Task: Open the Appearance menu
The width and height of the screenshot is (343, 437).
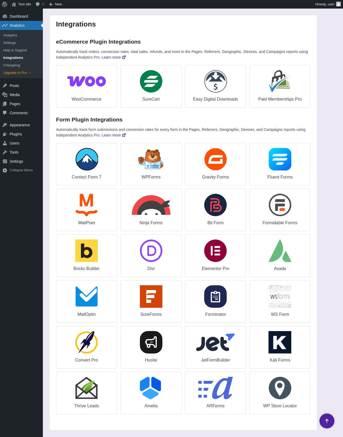Action: (21, 125)
